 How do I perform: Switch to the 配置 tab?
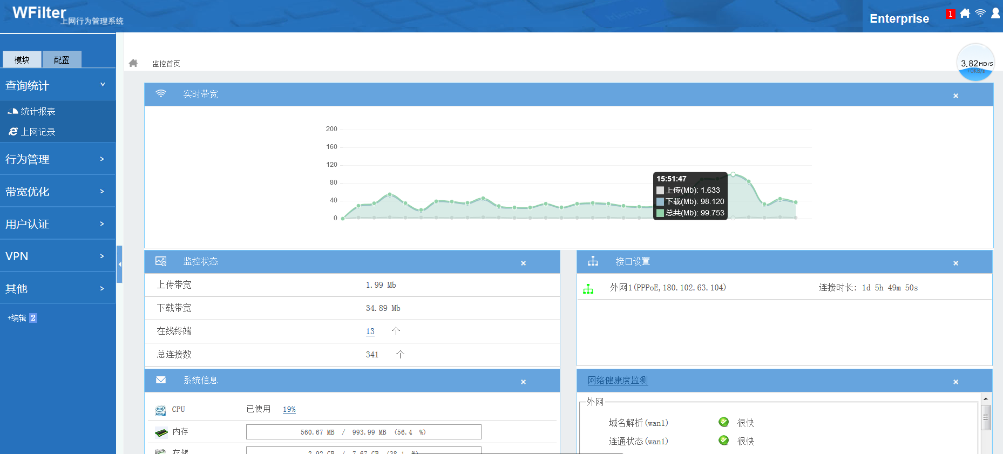coord(62,60)
